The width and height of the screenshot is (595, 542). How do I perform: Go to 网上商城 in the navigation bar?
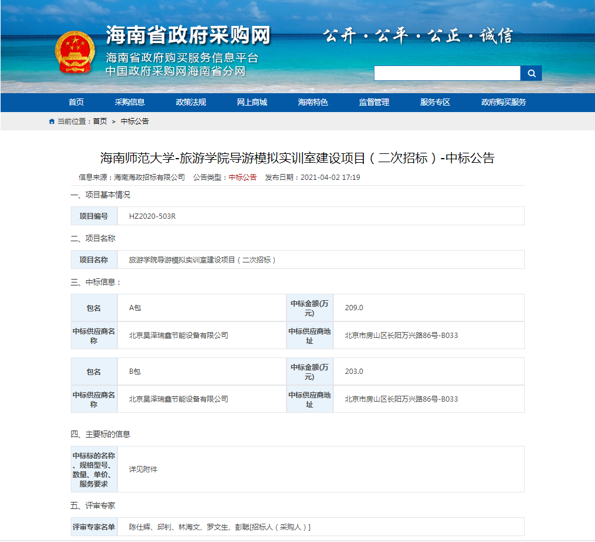(252, 102)
